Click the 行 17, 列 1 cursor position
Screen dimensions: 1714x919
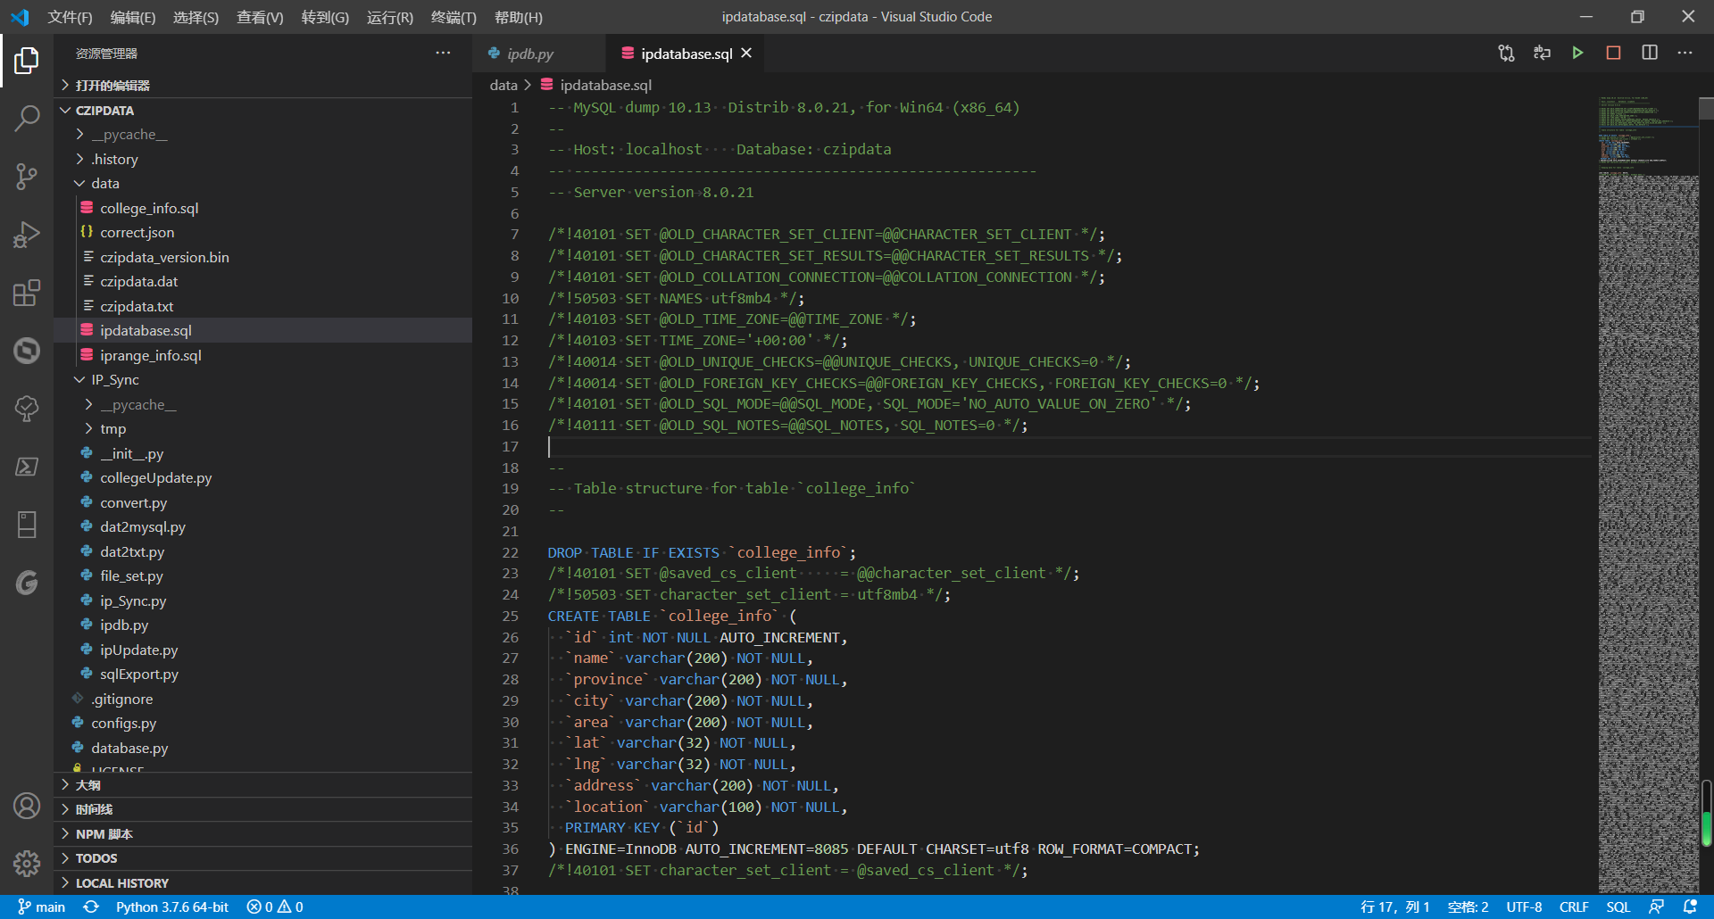point(1394,907)
